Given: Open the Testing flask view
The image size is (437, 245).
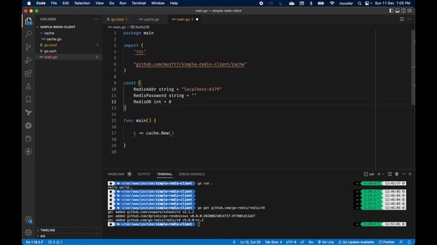Looking at the screenshot, I should coord(28,86).
